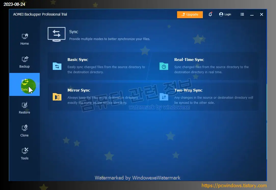
Task: Choose the Real-Time Sync title
Action: pos(189,59)
